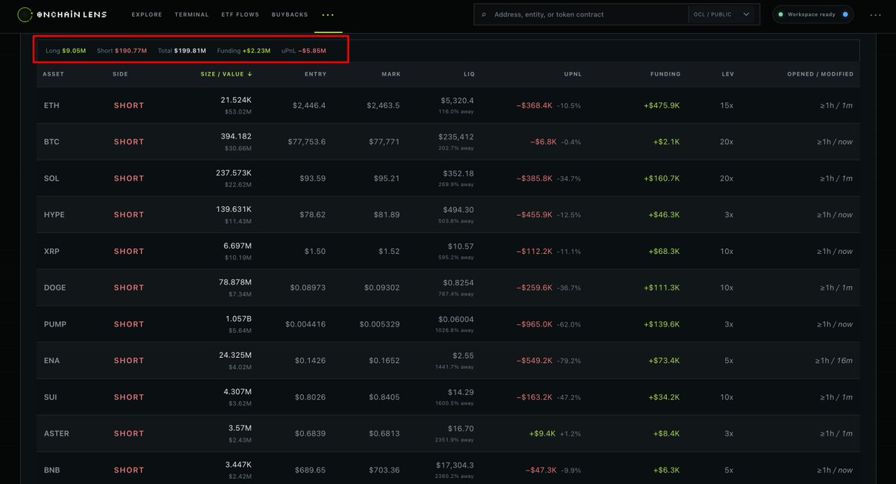This screenshot has width=896, height=484.
Task: Click BTC entry price $77,753.6
Action: 307,142
